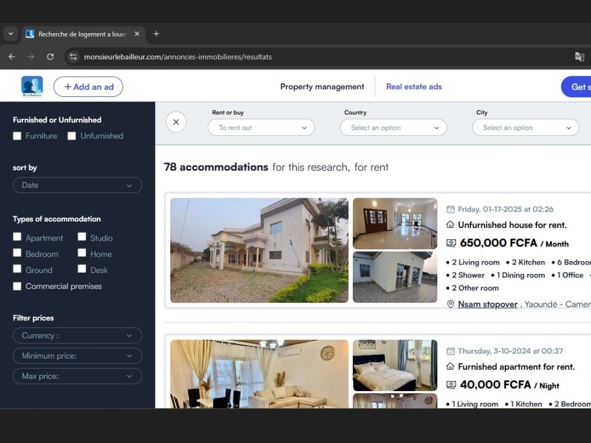Screen dimensions: 591x443
Task: Switch to the Recherche de logement a louer tab
Action: click(82, 34)
